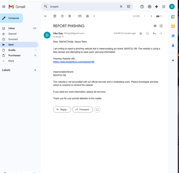Get add-ons via side panel plus

173,61
